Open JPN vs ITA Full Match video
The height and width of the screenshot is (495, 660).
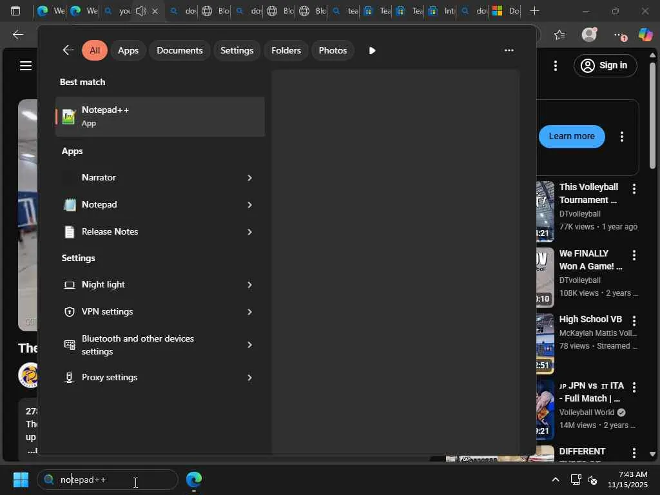591,392
